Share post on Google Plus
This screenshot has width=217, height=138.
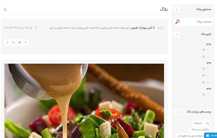coord(7,43)
